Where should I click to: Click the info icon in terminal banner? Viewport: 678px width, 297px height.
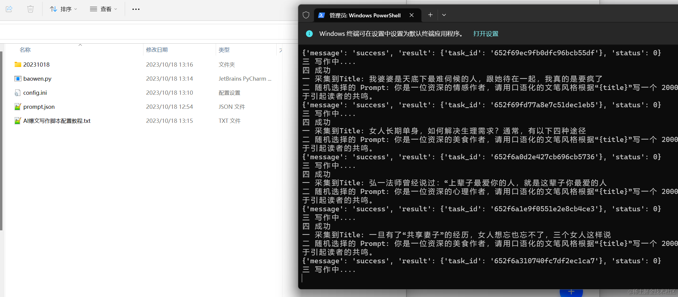[x=309, y=34]
